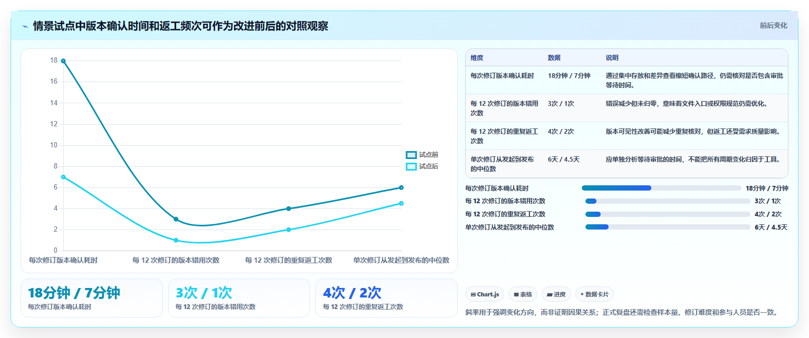
Task: Click the table row label 每 12 次修订的重复返工次数
Action: point(505,136)
